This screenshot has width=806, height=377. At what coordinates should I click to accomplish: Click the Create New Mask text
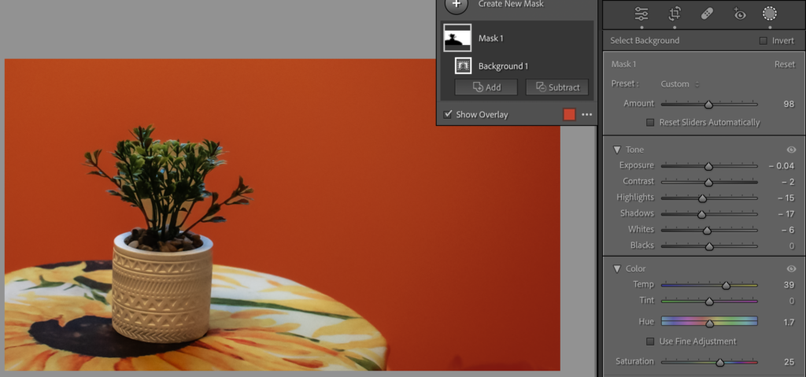(x=511, y=4)
